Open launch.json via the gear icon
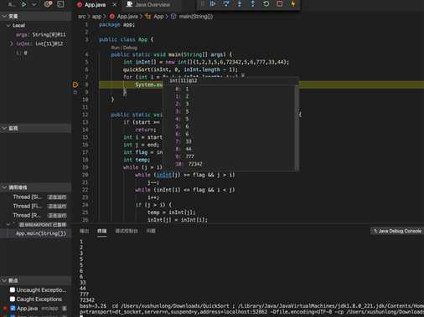This screenshot has height=317, width=424. pos(49,4)
